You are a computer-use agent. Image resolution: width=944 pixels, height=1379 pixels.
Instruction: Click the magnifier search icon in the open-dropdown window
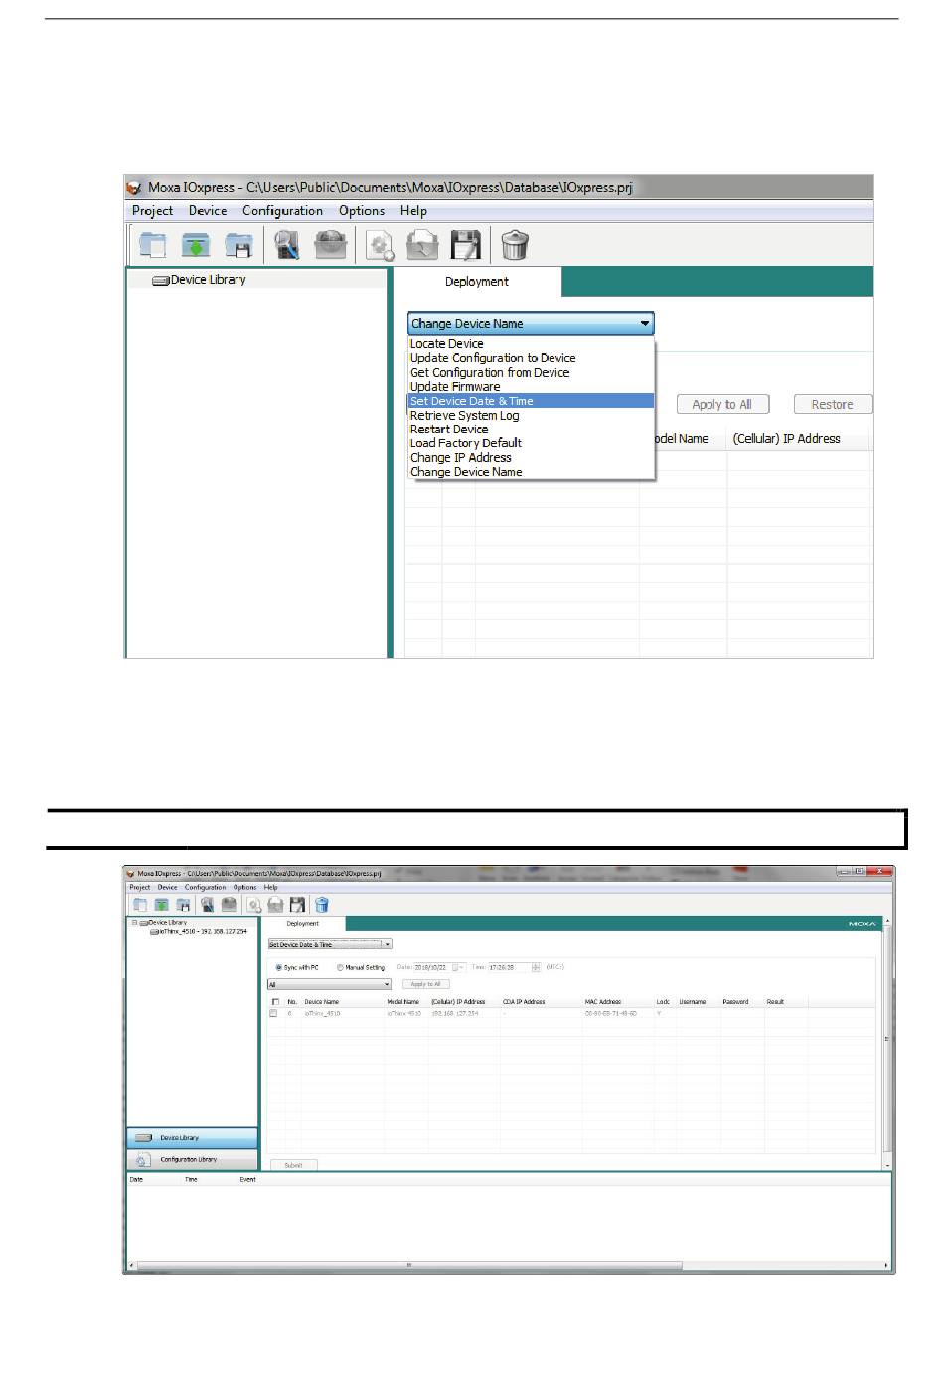tap(287, 244)
